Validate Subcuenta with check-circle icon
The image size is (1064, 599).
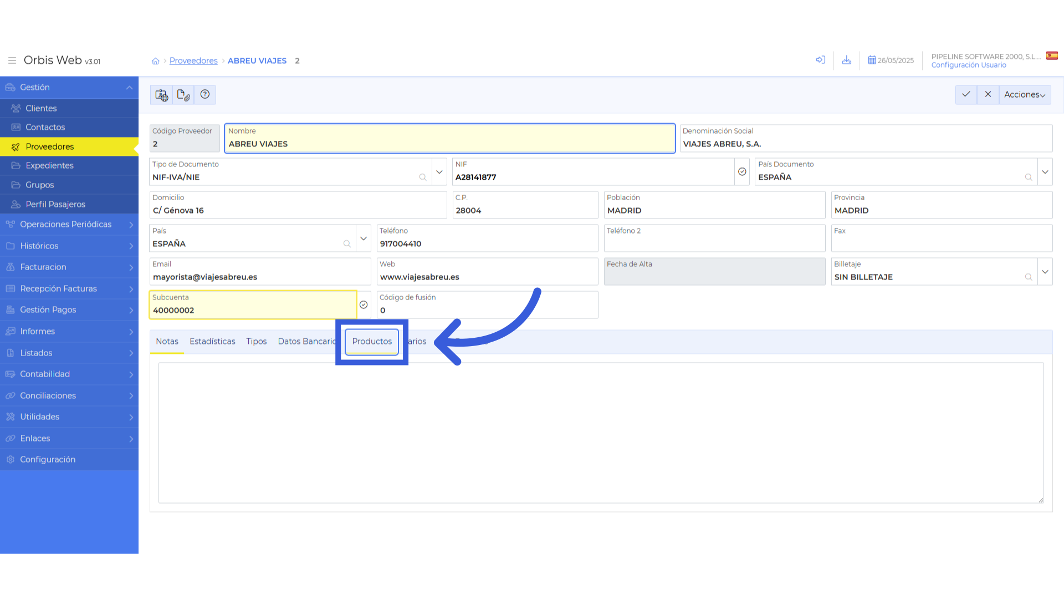pos(364,305)
